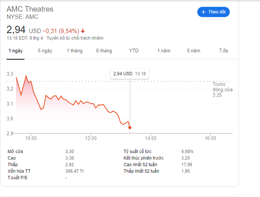Click the 14:00 time axis label

[150, 138]
